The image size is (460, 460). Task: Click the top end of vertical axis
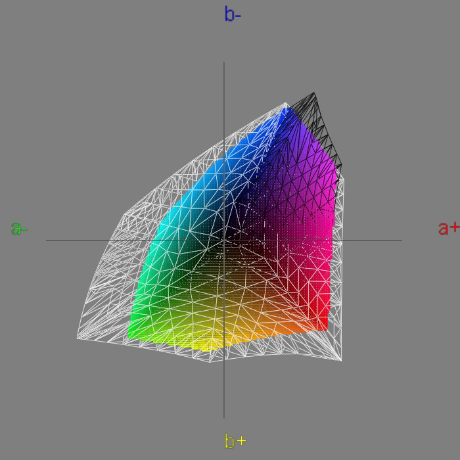pos(224,63)
